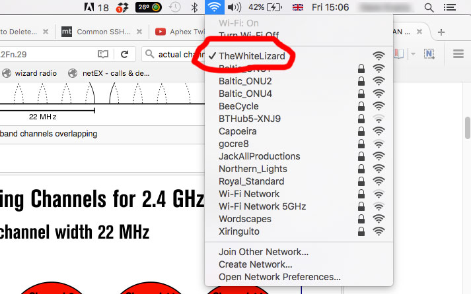Image resolution: width=471 pixels, height=294 pixels.
Task: Click the mt favicon on Common SSH tab
Action: (x=67, y=32)
